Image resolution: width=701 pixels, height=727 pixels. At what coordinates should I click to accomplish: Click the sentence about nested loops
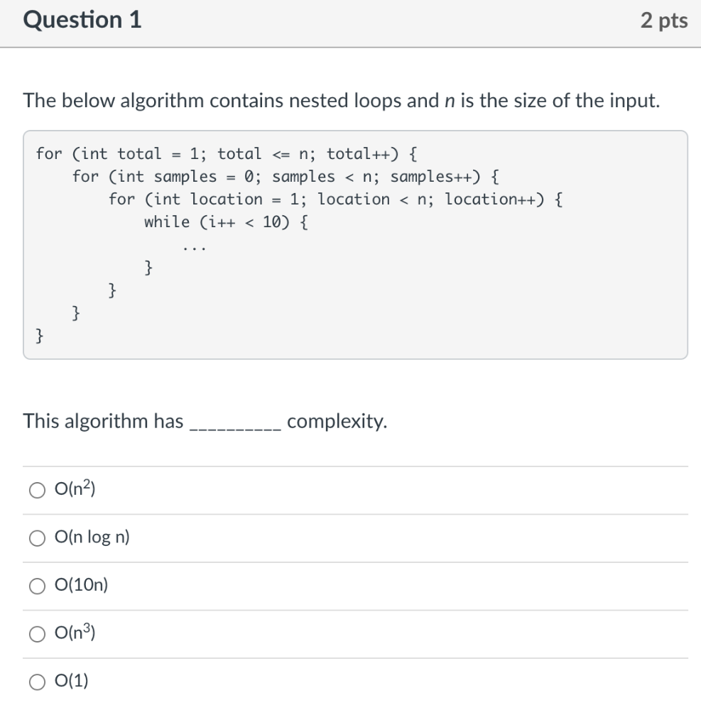pos(342,101)
